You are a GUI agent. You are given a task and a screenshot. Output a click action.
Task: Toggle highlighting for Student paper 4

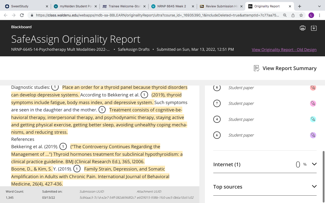[x=313, y=119]
